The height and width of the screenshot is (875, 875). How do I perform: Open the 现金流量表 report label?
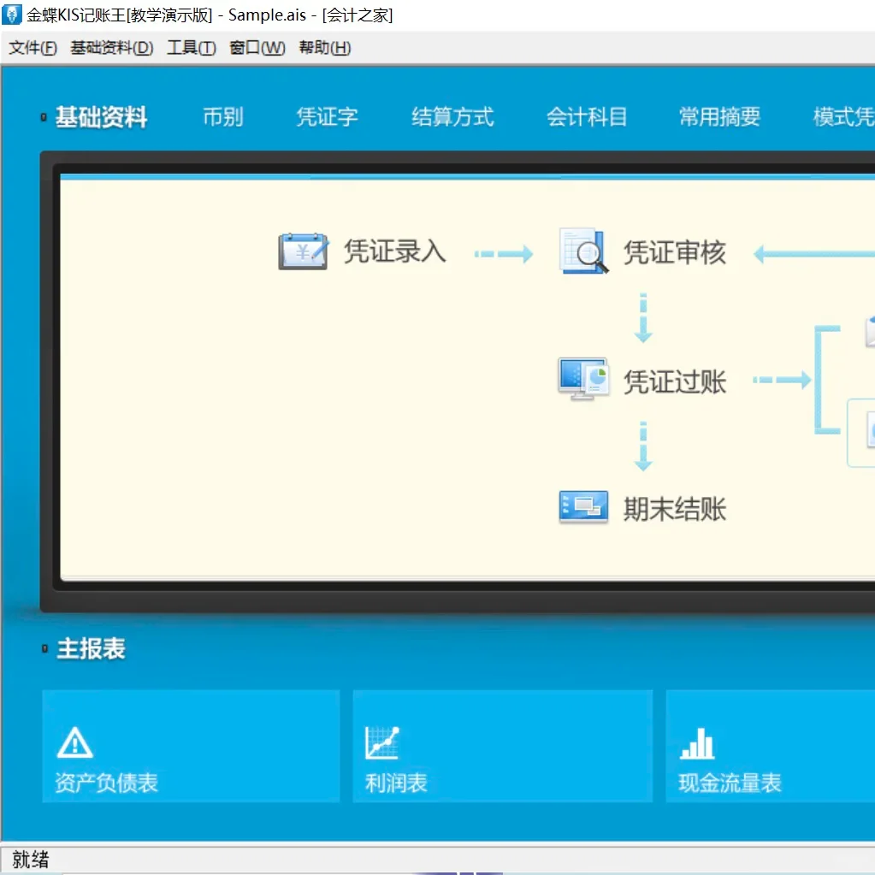[x=730, y=783]
